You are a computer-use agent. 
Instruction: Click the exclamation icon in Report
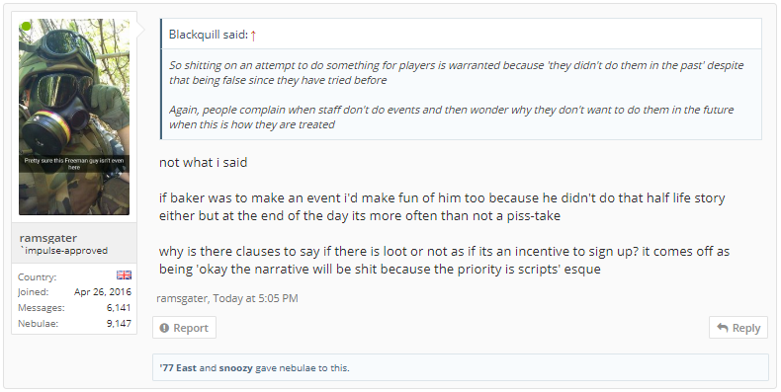[164, 328]
